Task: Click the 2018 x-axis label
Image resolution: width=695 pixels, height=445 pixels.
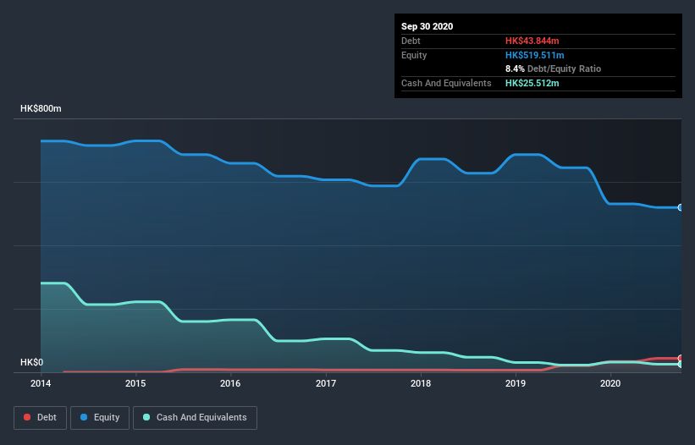Action: [x=420, y=383]
